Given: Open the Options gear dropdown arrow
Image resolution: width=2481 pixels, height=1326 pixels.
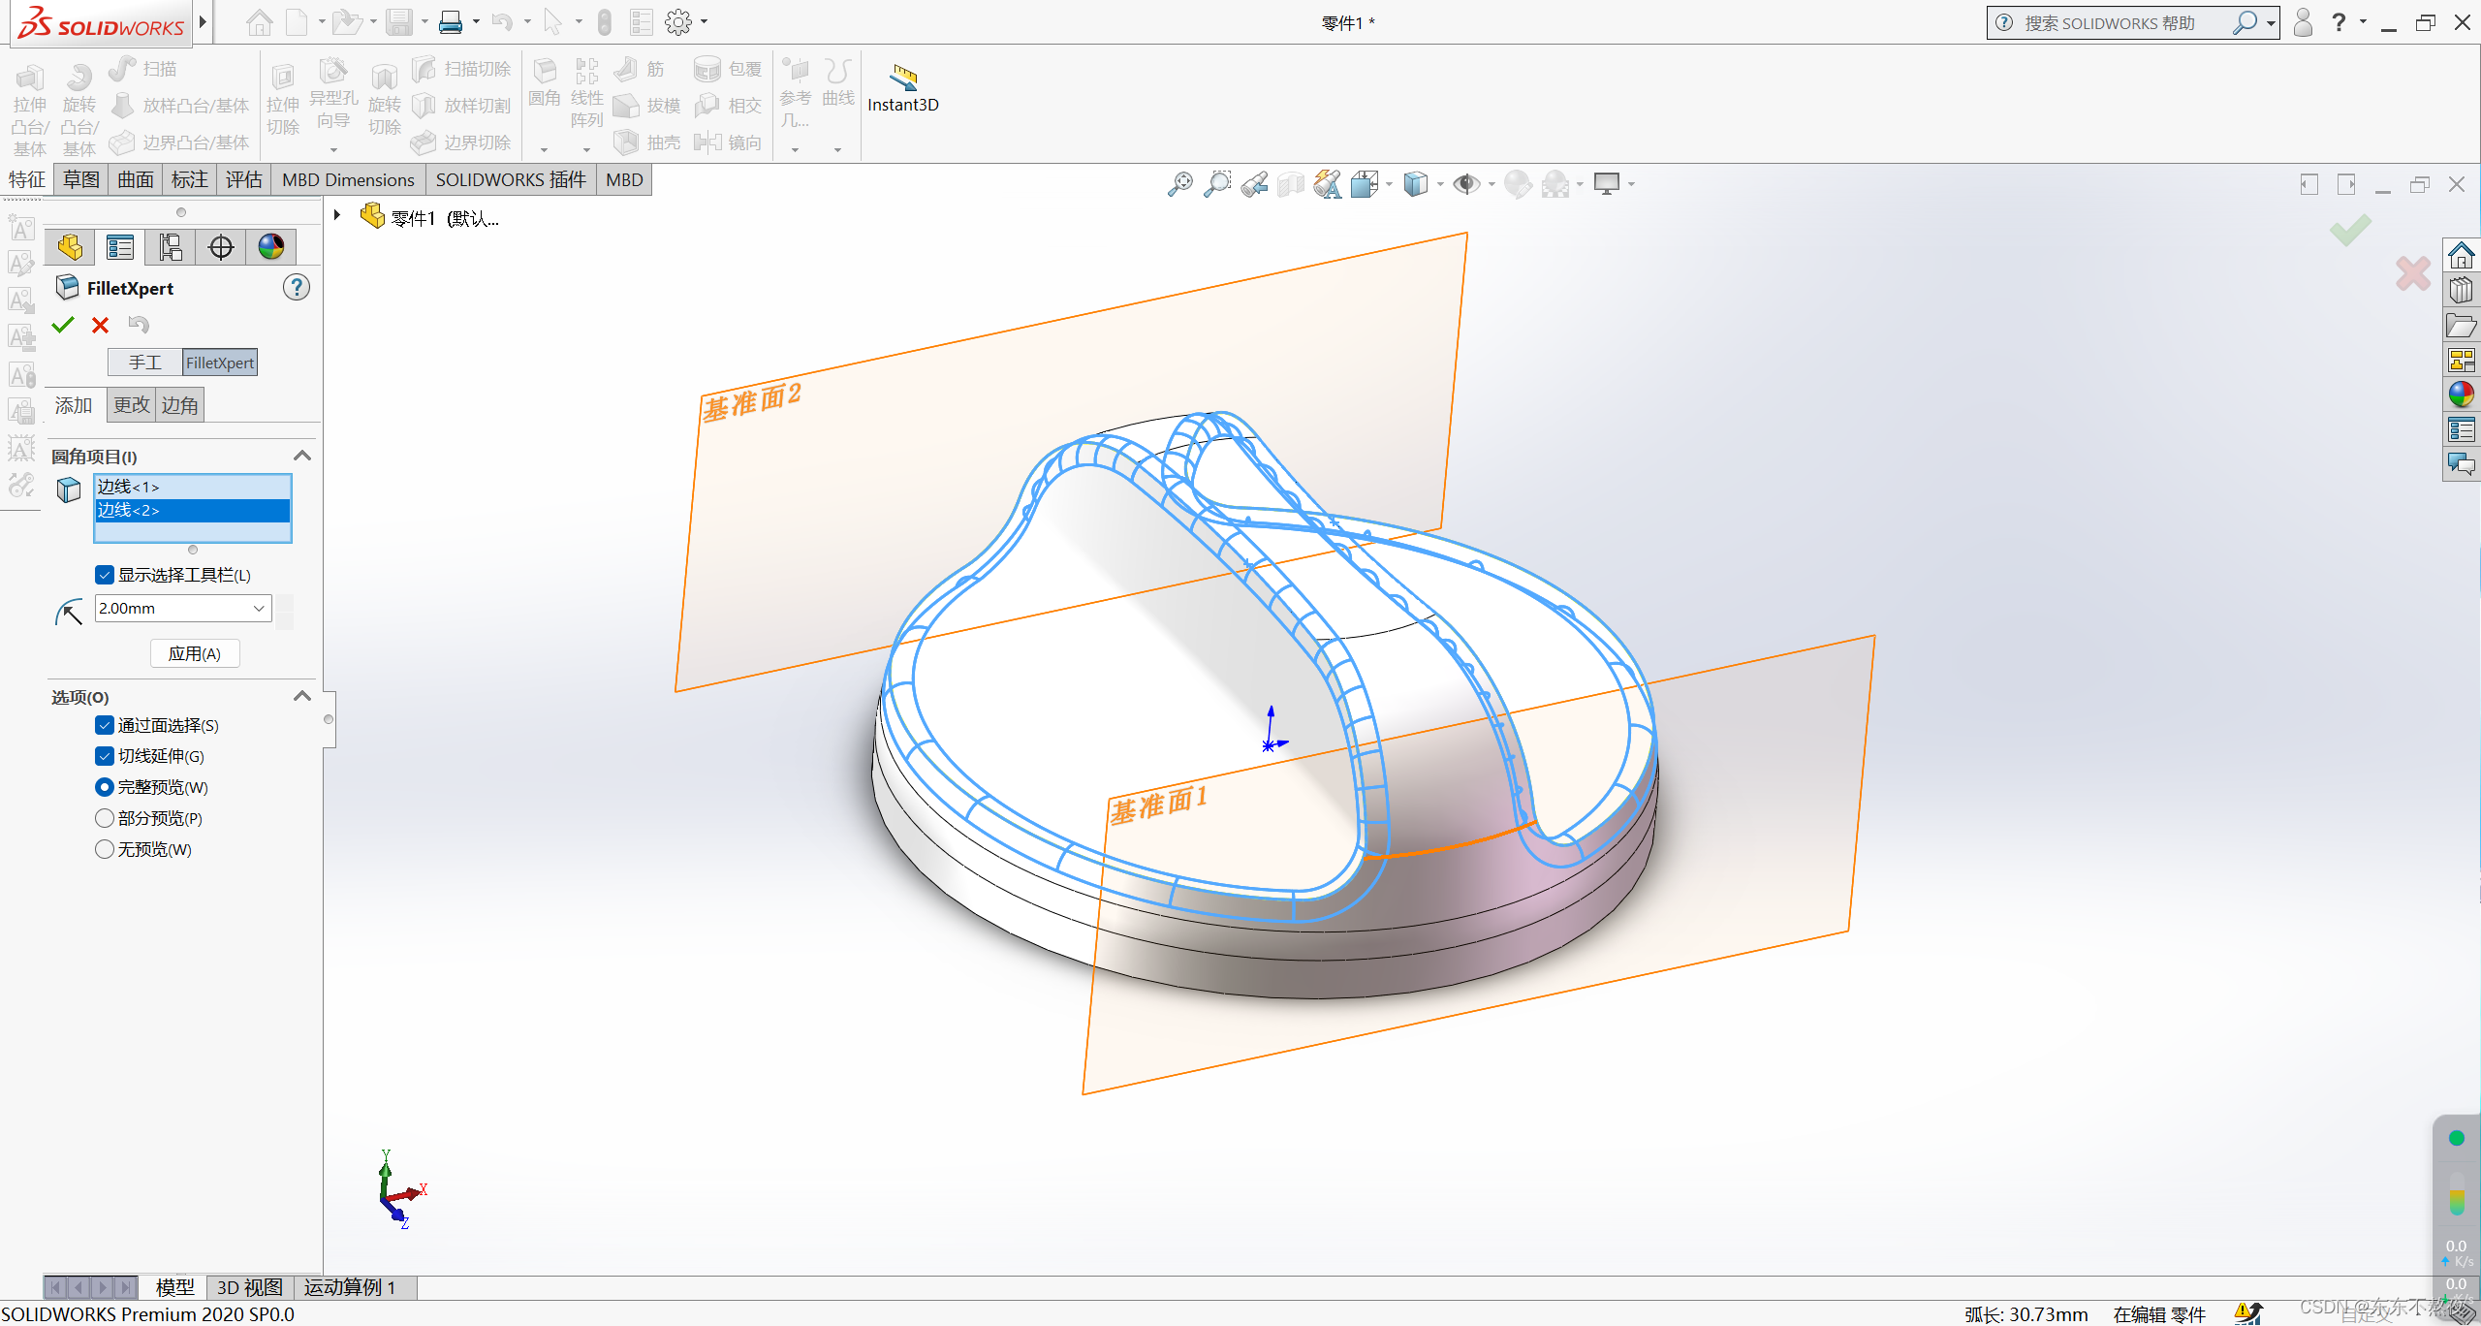Looking at the screenshot, I should (x=705, y=22).
